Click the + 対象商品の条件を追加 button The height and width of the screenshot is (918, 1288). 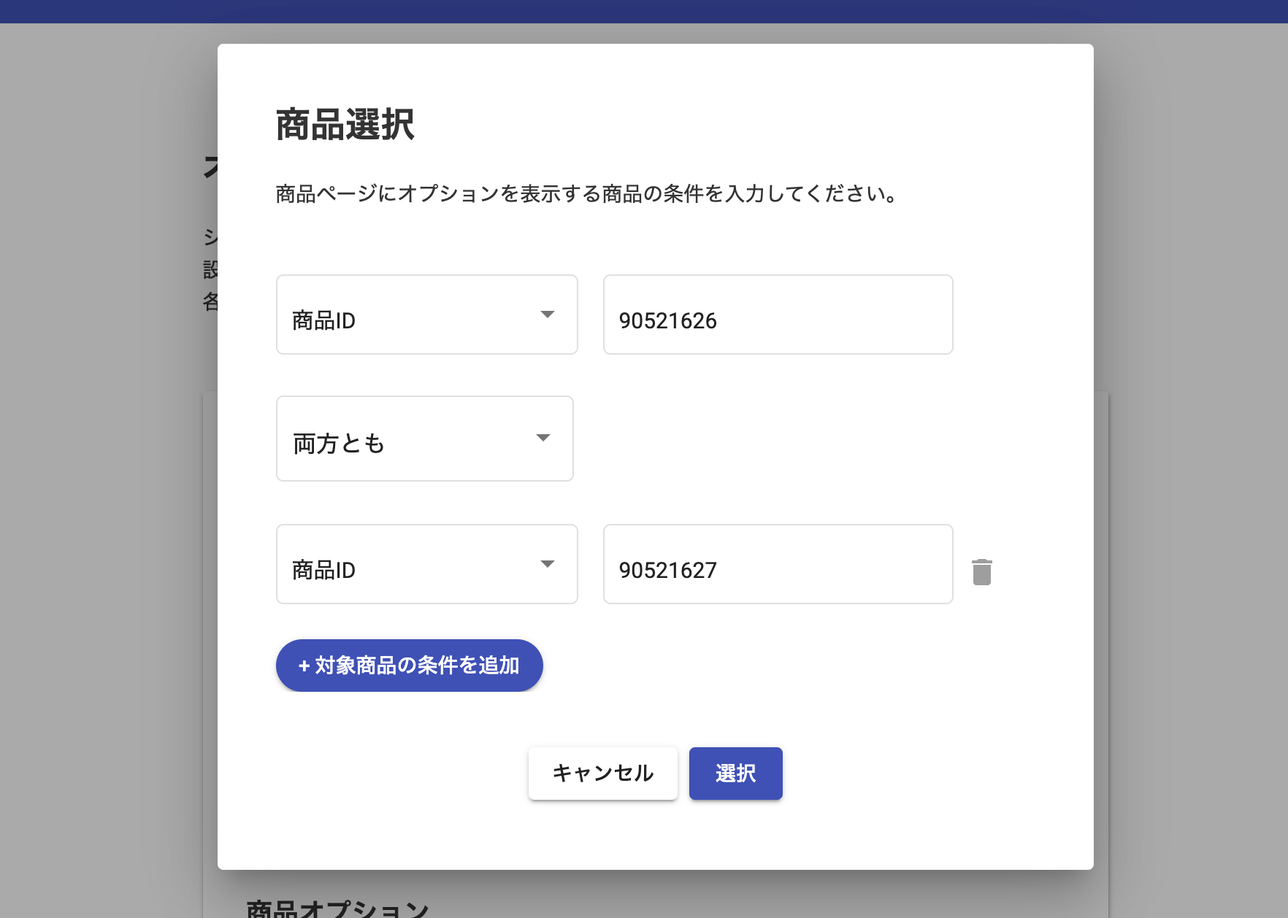(410, 666)
